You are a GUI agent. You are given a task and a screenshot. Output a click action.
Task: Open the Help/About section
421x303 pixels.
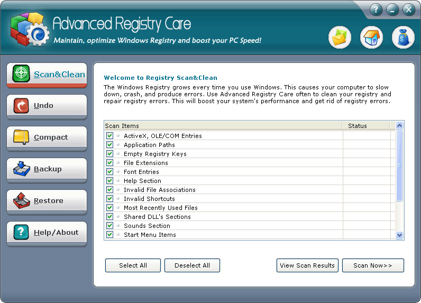coord(47,234)
